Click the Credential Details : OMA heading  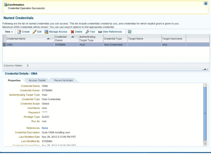point(21,74)
